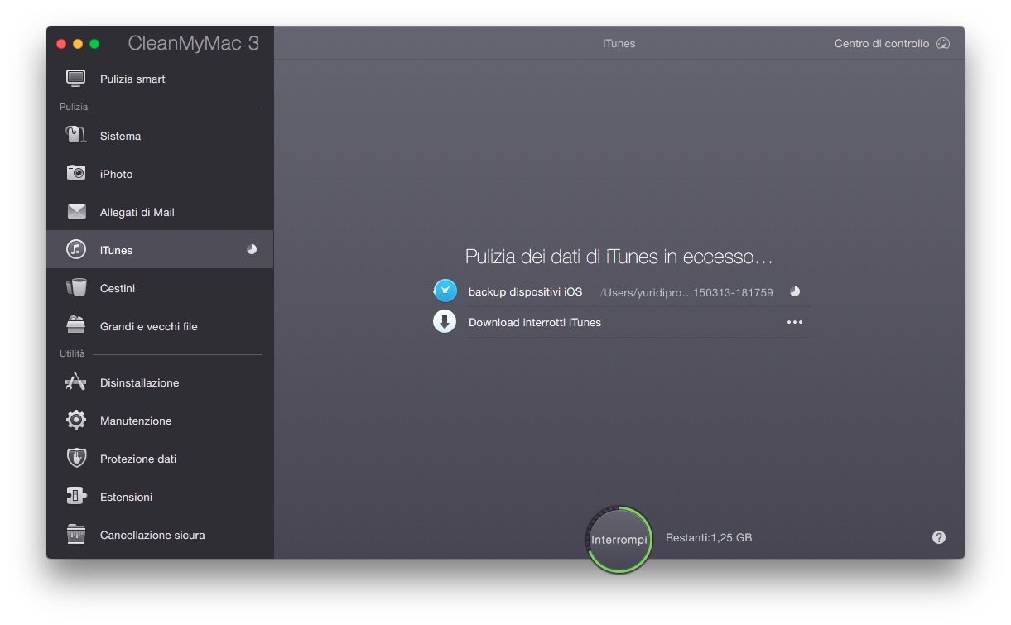Click the Sistema sidebar icon
This screenshot has width=1011, height=625.
coord(76,135)
